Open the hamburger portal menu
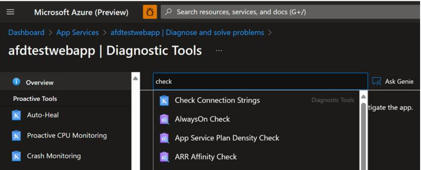 tap(10, 12)
